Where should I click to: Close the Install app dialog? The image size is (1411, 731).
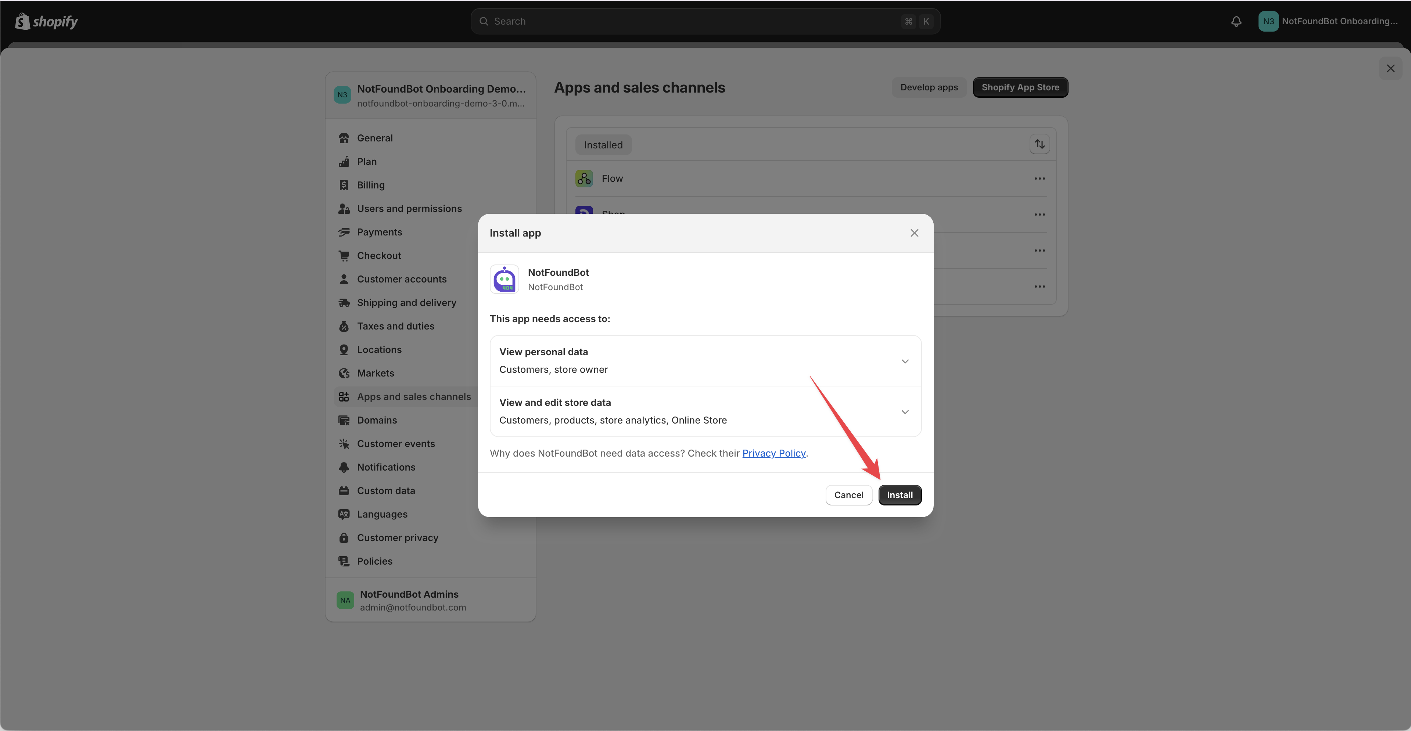[x=914, y=233]
